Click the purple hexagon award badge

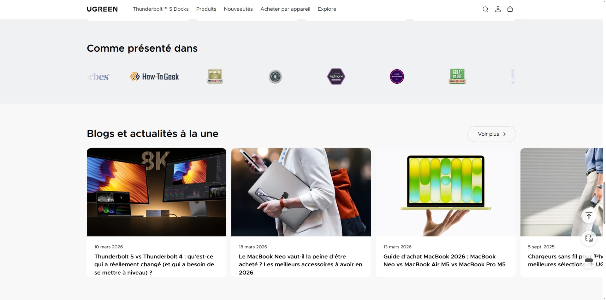(336, 76)
